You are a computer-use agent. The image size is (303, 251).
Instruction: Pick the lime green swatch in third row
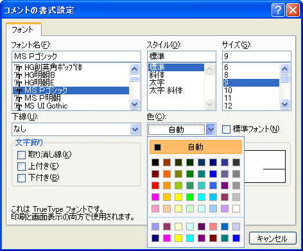click(x=178, y=186)
